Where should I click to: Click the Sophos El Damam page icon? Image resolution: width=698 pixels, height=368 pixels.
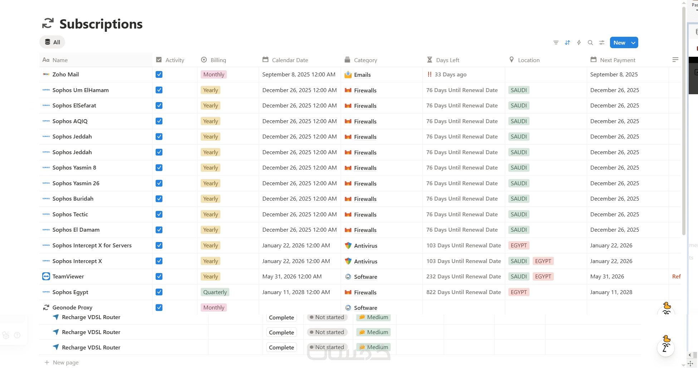tap(46, 230)
